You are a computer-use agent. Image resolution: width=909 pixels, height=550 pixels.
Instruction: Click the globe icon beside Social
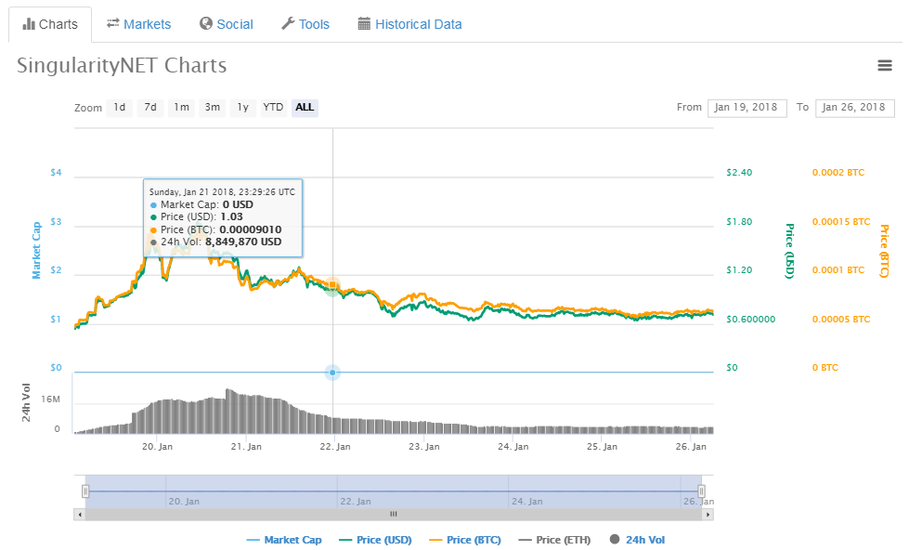pos(206,24)
